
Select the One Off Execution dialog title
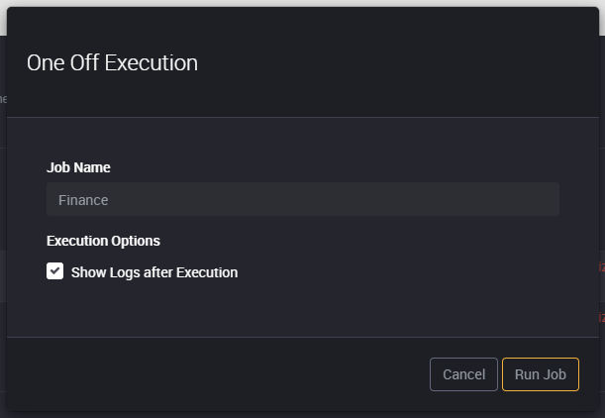click(112, 63)
